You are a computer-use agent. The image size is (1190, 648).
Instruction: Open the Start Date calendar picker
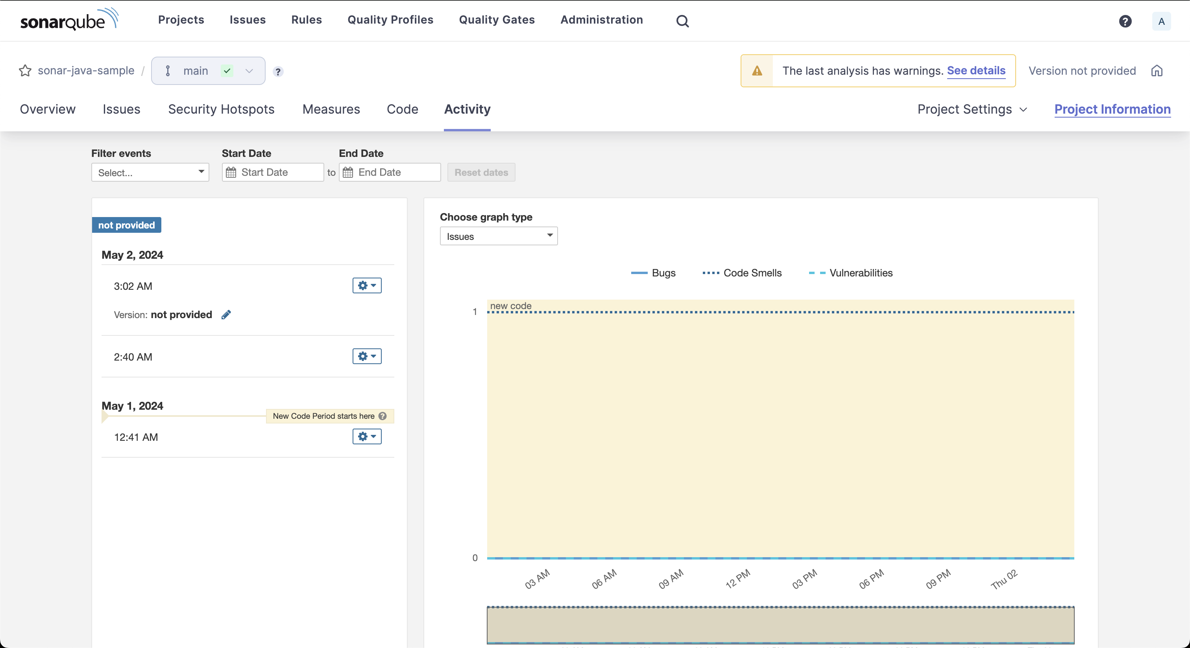click(x=231, y=172)
